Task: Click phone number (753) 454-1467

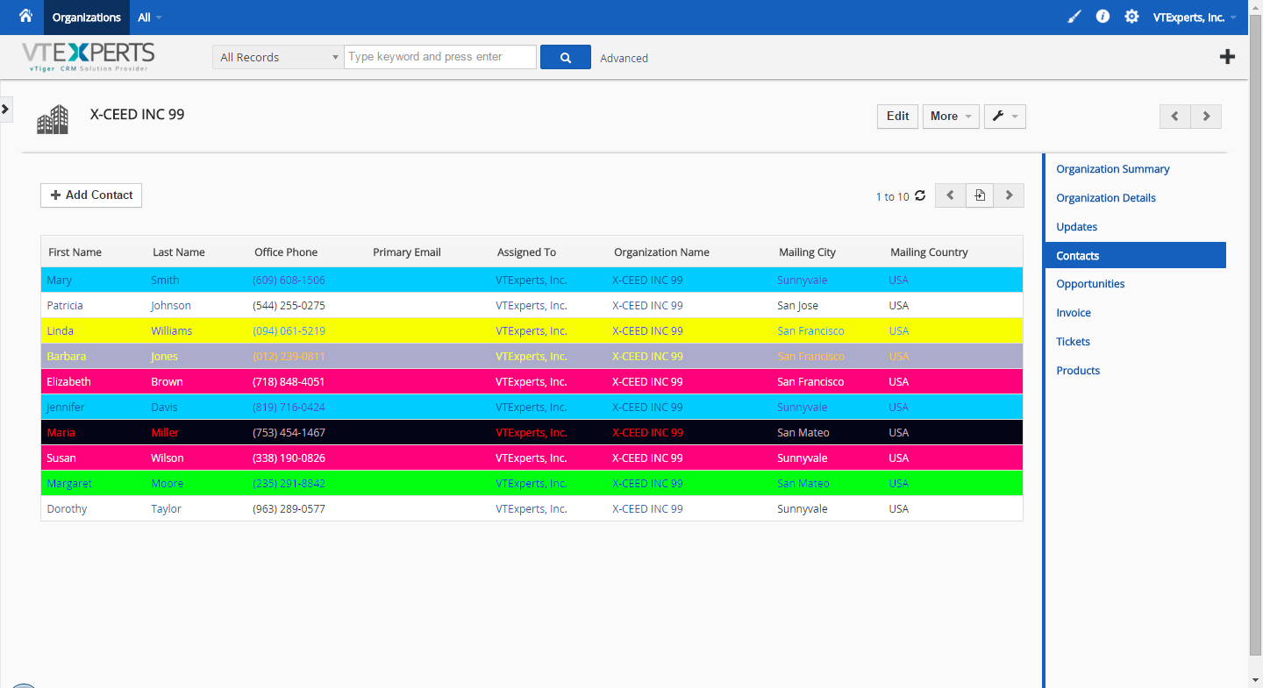Action: pyautogui.click(x=289, y=433)
